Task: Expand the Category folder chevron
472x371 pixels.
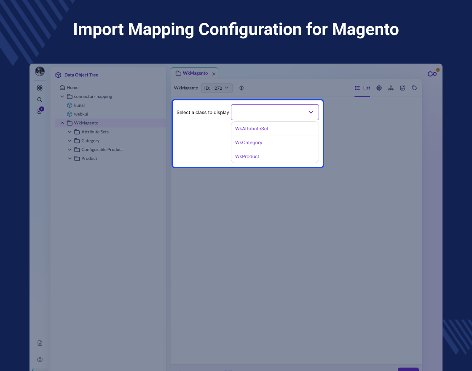Action: tap(70, 141)
